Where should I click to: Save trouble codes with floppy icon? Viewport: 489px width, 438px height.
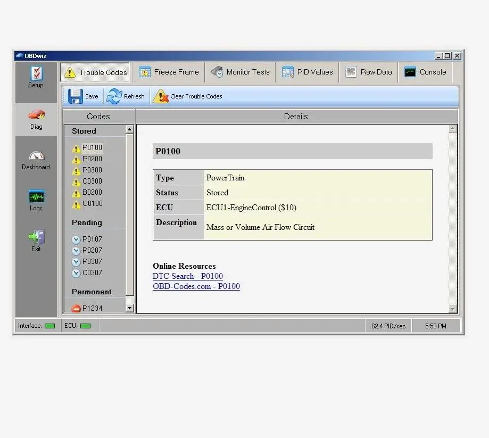(75, 96)
